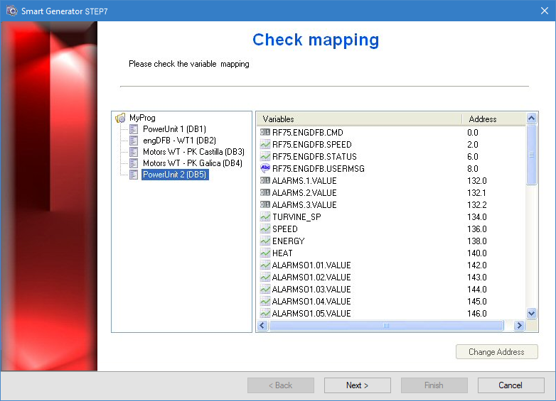Click the digital icon beside RF75.ENGDFB.CMD
Image resolution: width=556 pixels, height=401 pixels.
265,132
